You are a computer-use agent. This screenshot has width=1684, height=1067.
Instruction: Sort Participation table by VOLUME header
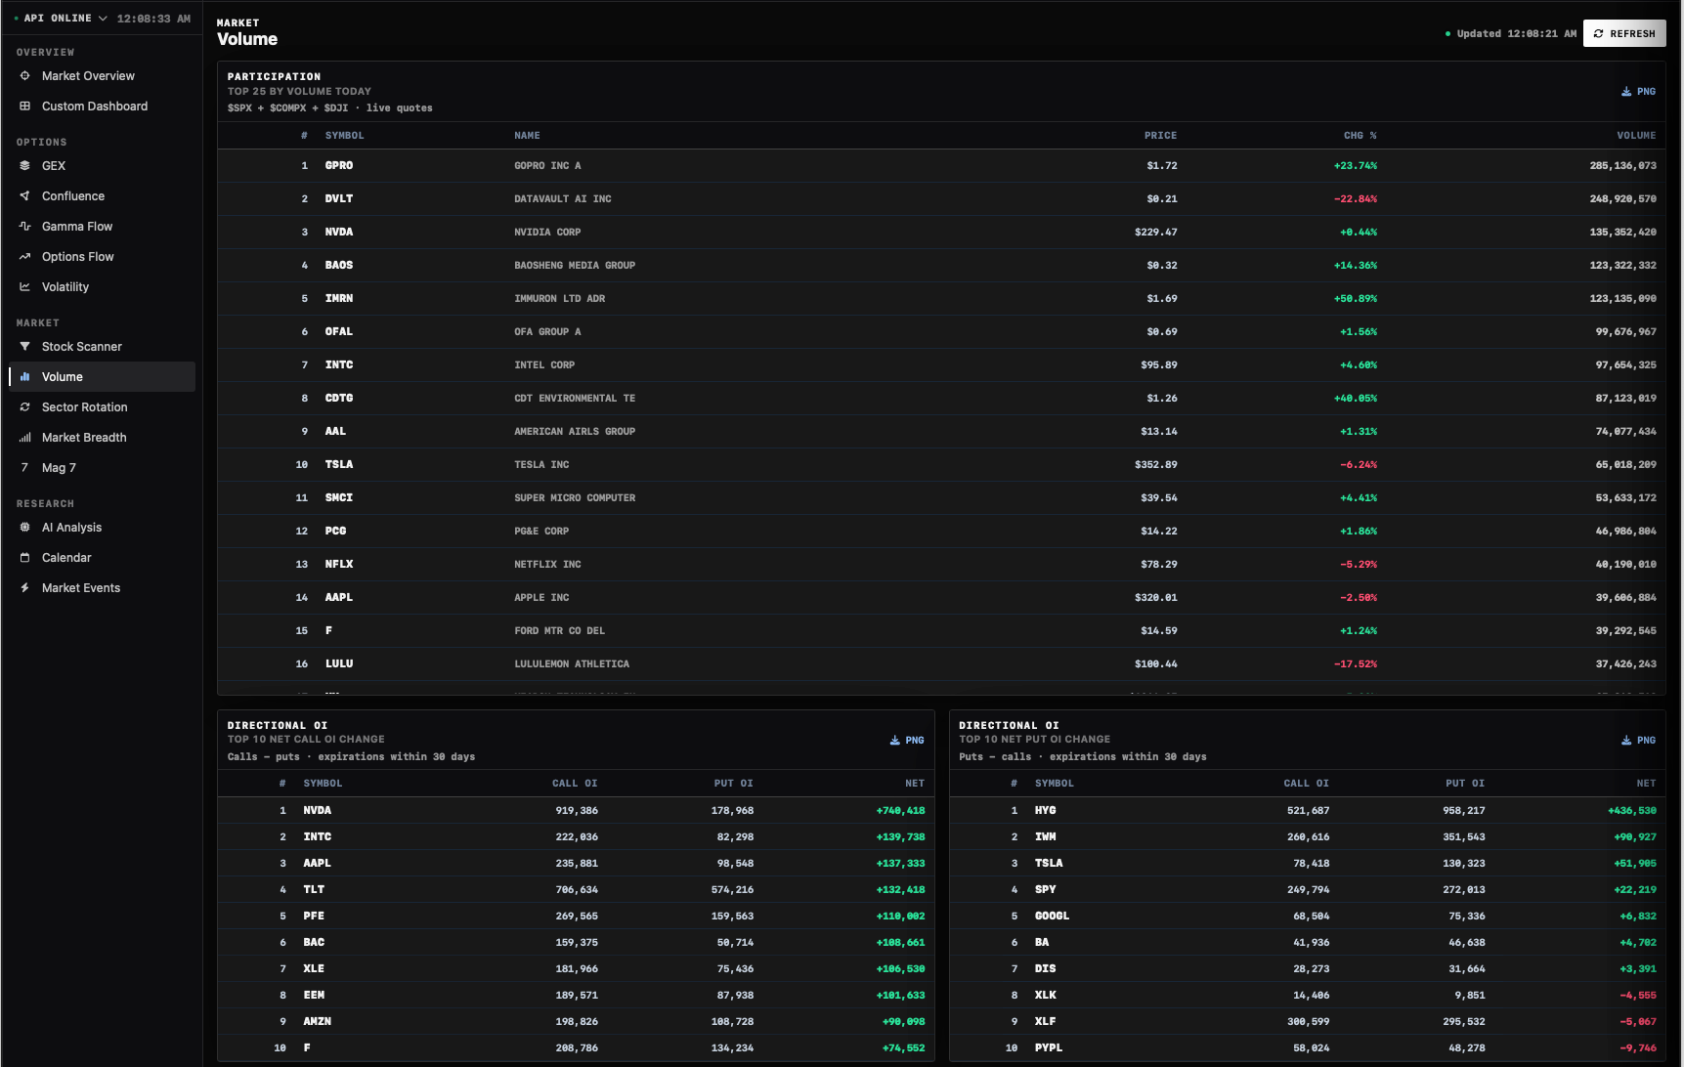click(1636, 135)
